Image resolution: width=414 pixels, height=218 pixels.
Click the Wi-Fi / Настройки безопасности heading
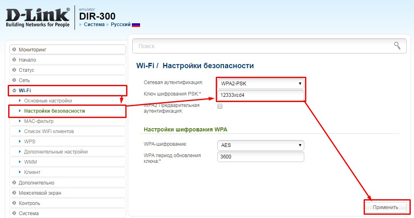[195, 66]
